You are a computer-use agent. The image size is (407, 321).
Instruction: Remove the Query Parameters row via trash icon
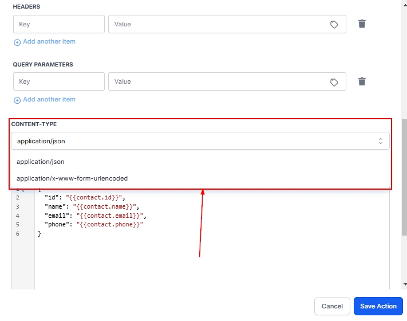(362, 81)
